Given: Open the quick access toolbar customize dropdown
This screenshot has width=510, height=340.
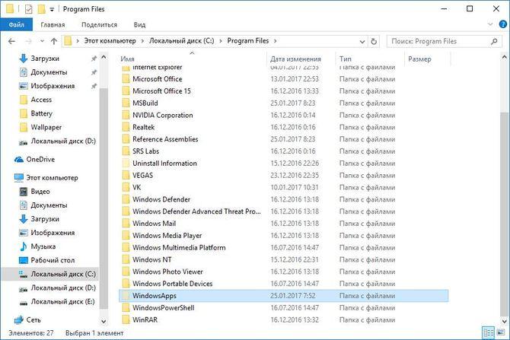Looking at the screenshot, I should click(52, 9).
